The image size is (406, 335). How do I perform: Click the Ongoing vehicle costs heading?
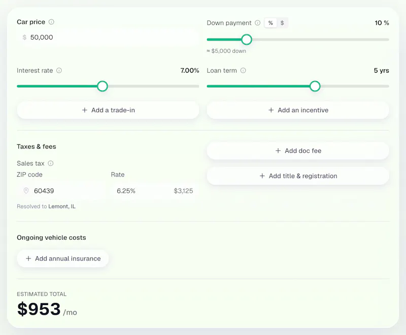51,238
